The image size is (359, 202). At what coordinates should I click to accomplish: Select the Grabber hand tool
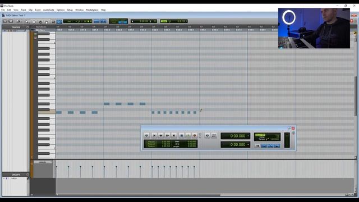click(47, 21)
